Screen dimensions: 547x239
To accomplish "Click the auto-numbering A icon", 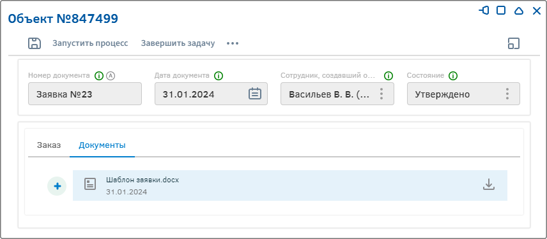I will pyautogui.click(x=111, y=75).
